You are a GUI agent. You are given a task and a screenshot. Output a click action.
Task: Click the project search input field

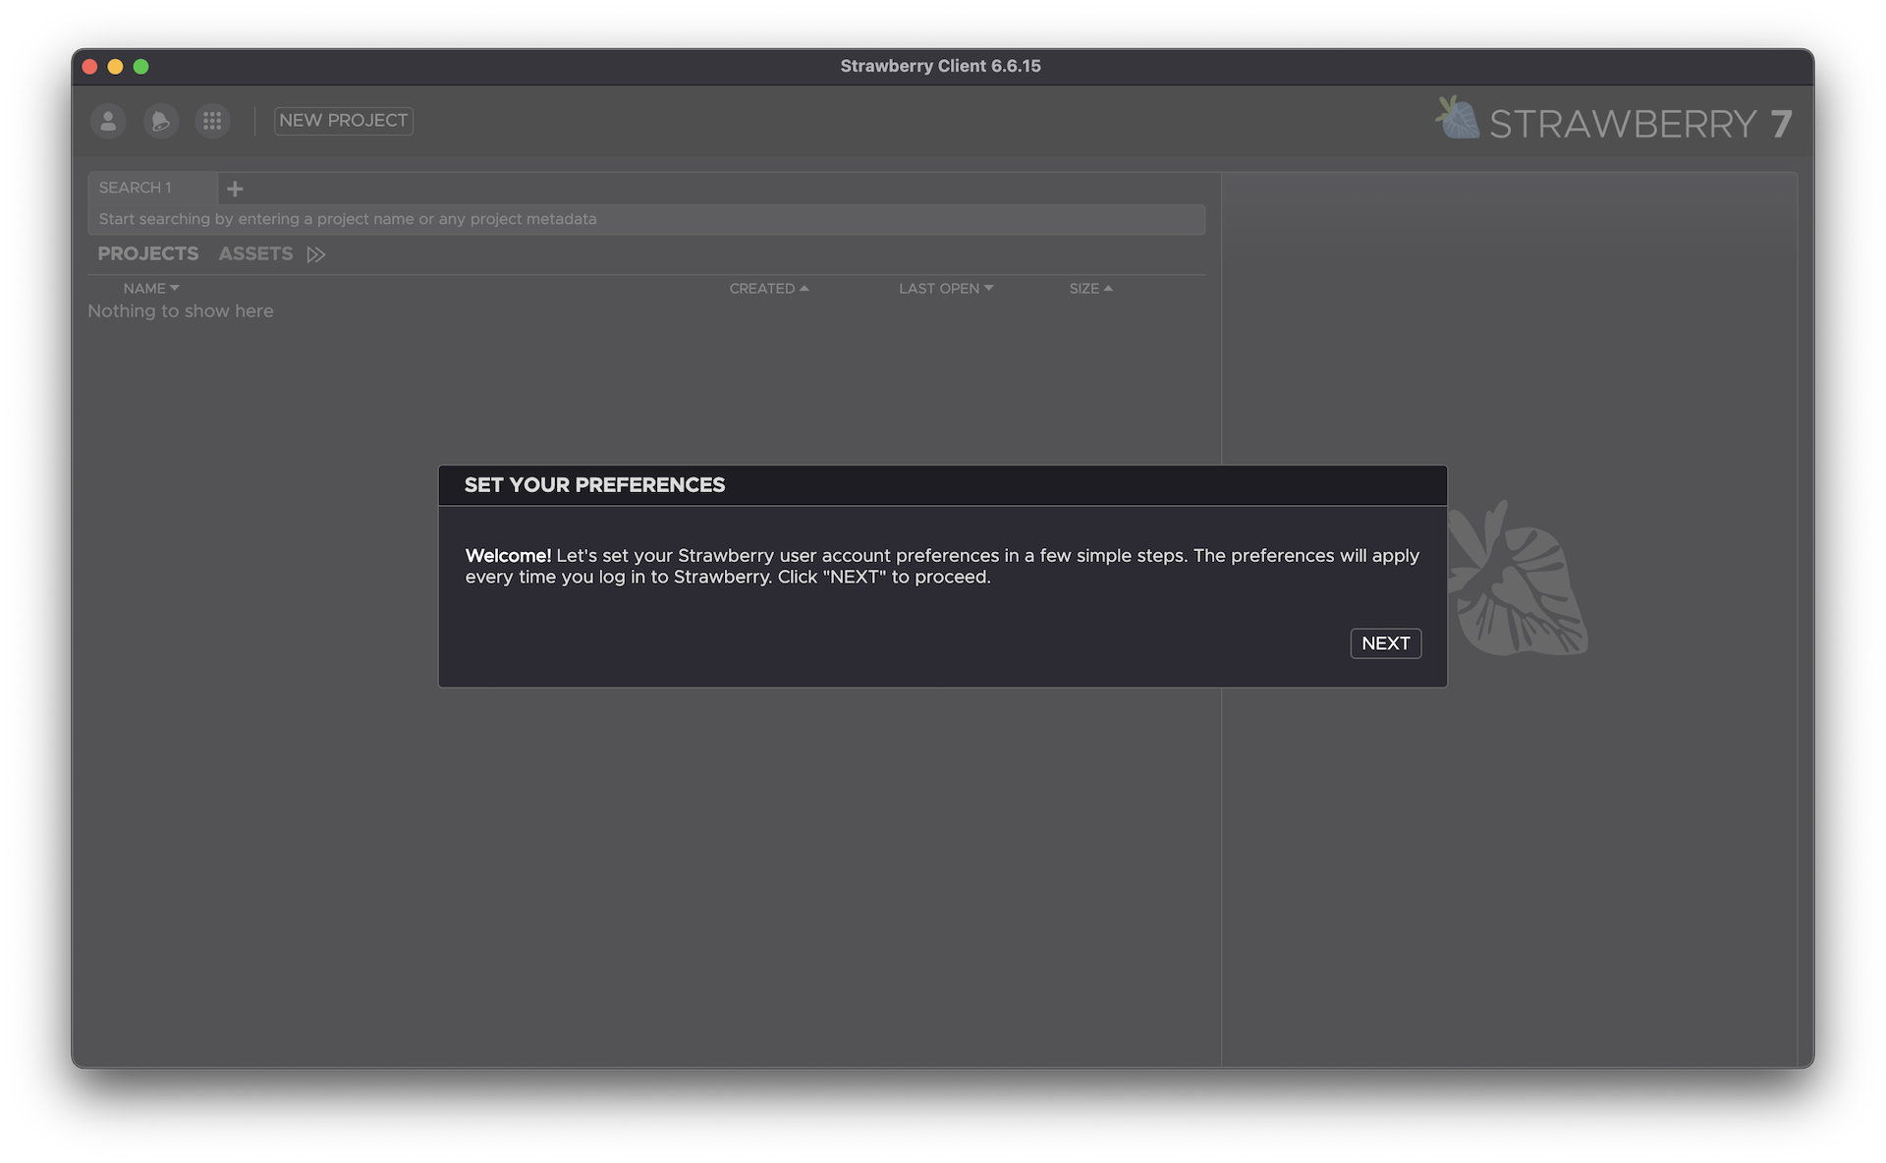pos(646,219)
